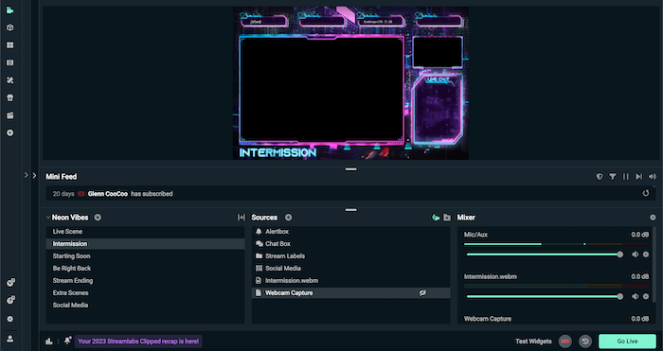Skip the current alert in Mini Feed
The image size is (663, 351).
pyautogui.click(x=639, y=177)
